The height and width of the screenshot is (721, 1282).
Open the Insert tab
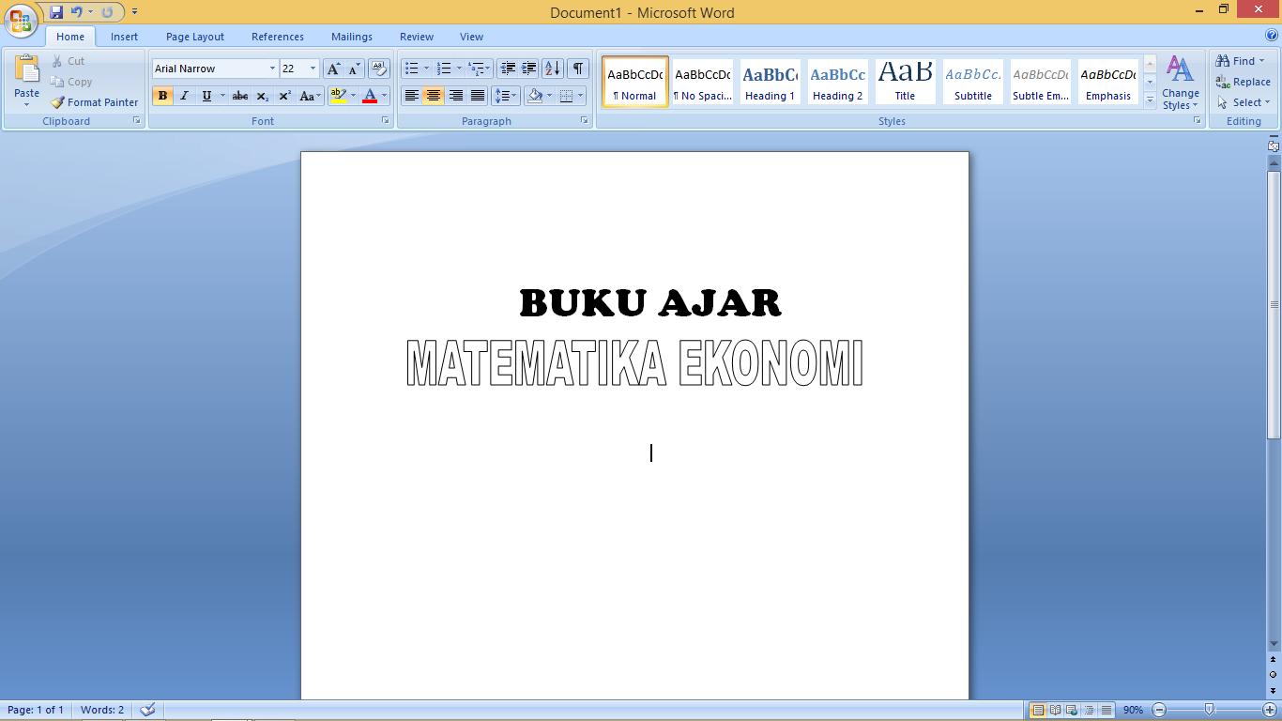(124, 37)
